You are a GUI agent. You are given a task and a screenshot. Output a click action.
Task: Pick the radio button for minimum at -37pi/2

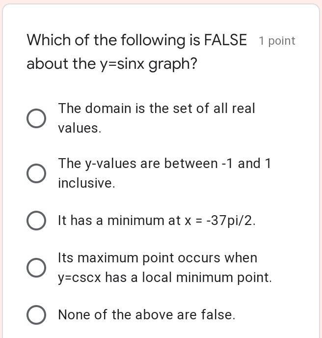coord(36,221)
